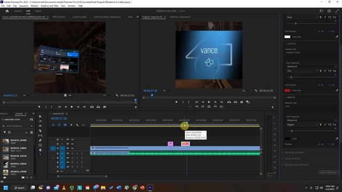Viewport: 342px width, 192px height.
Task: Open Libraries search filter dropdown
Action: [x=32, y=126]
